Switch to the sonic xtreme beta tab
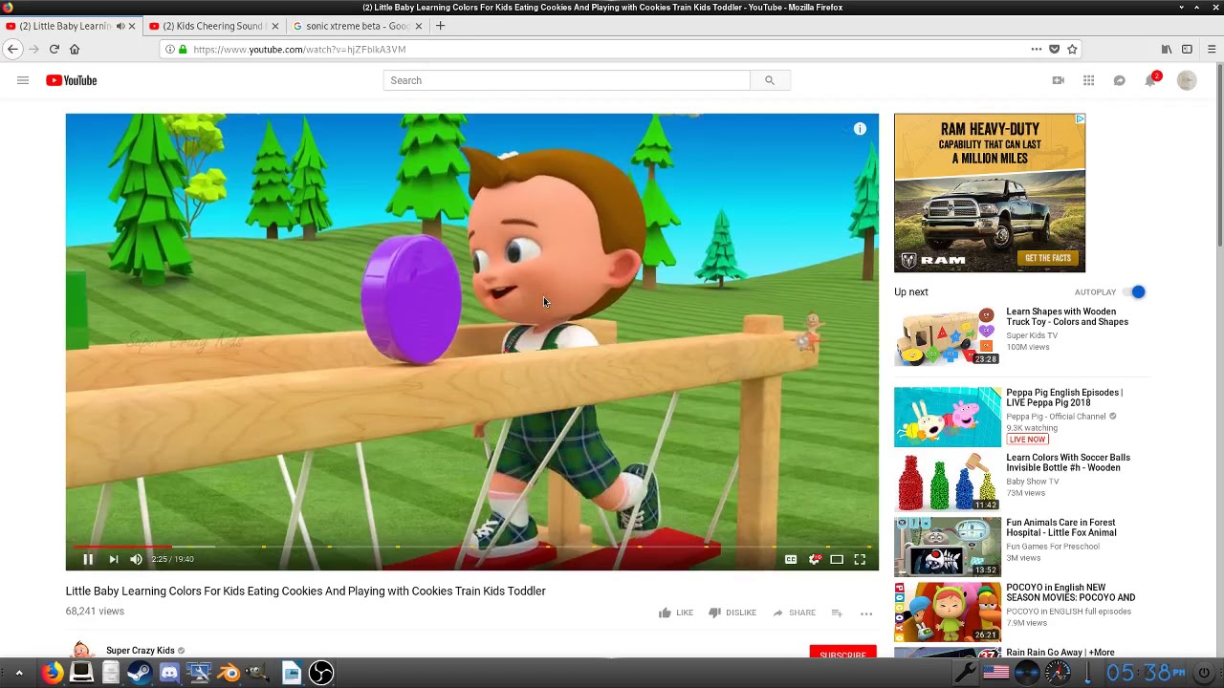 (x=358, y=26)
